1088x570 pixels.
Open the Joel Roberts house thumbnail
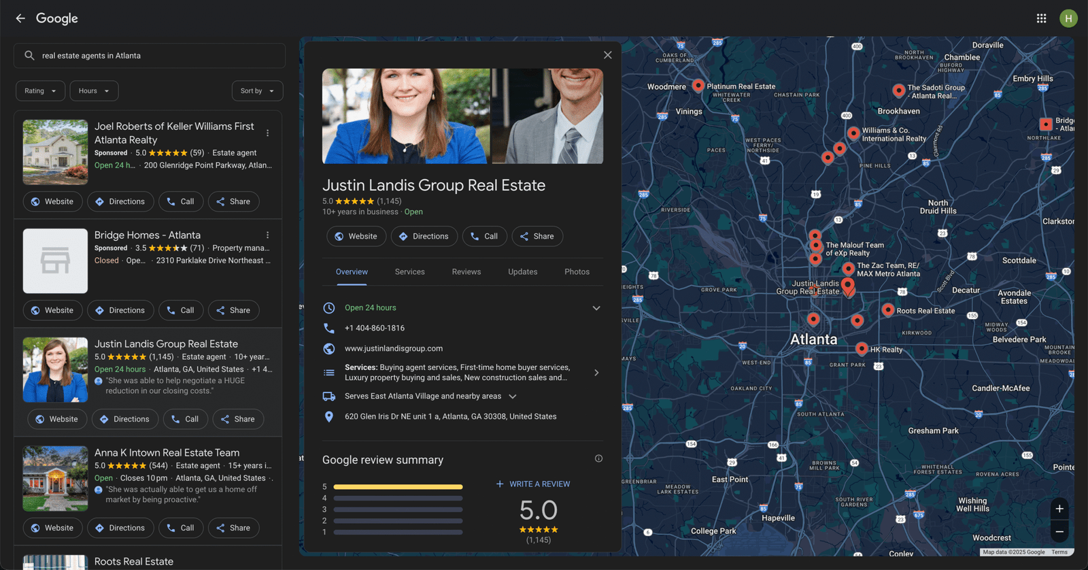[x=55, y=152]
